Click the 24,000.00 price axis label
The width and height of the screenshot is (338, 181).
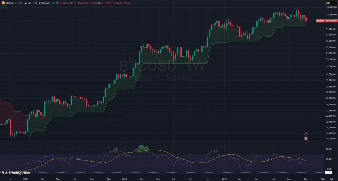(331, 111)
